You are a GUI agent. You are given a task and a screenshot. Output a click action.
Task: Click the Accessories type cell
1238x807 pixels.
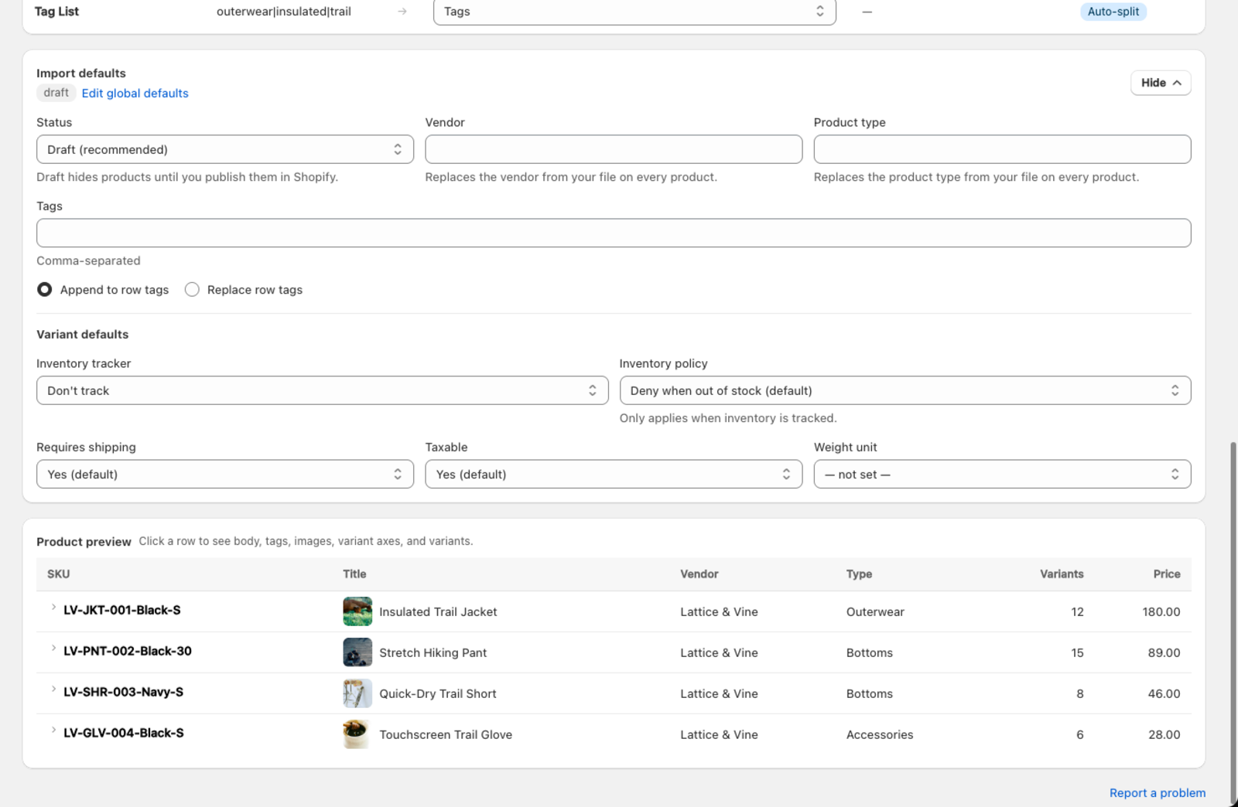(x=880, y=734)
